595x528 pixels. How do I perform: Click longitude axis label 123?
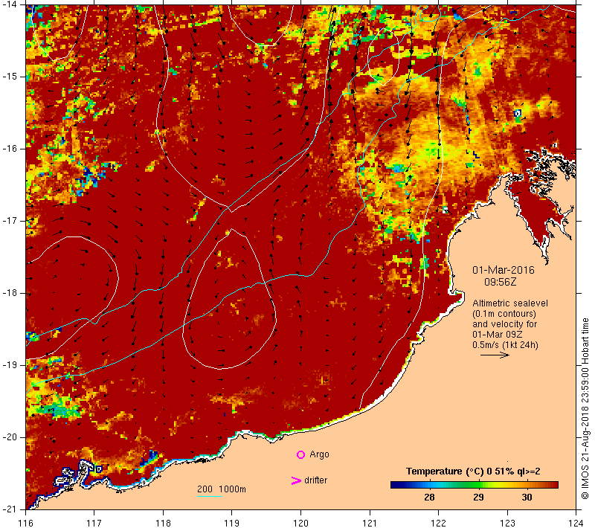tap(507, 523)
